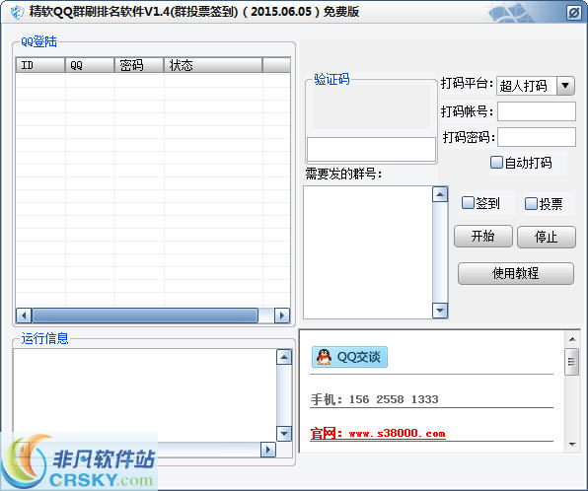This screenshot has width=588, height=491.
Task: Click the 验证码 text input box
Action: click(371, 149)
